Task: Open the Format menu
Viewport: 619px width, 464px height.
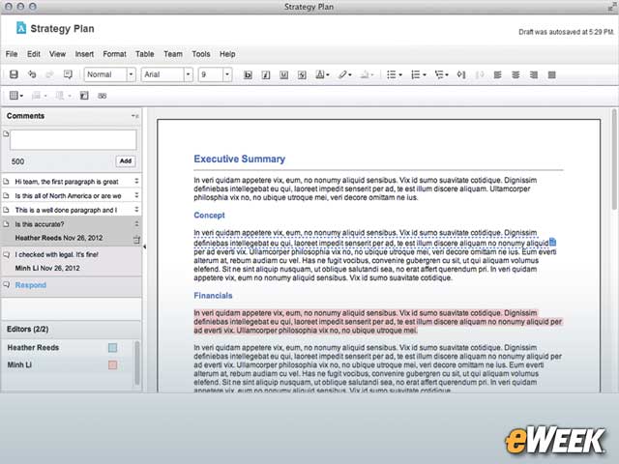Action: click(x=114, y=54)
